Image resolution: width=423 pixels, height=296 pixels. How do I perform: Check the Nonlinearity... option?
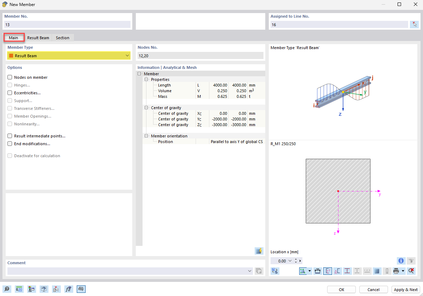pos(10,124)
